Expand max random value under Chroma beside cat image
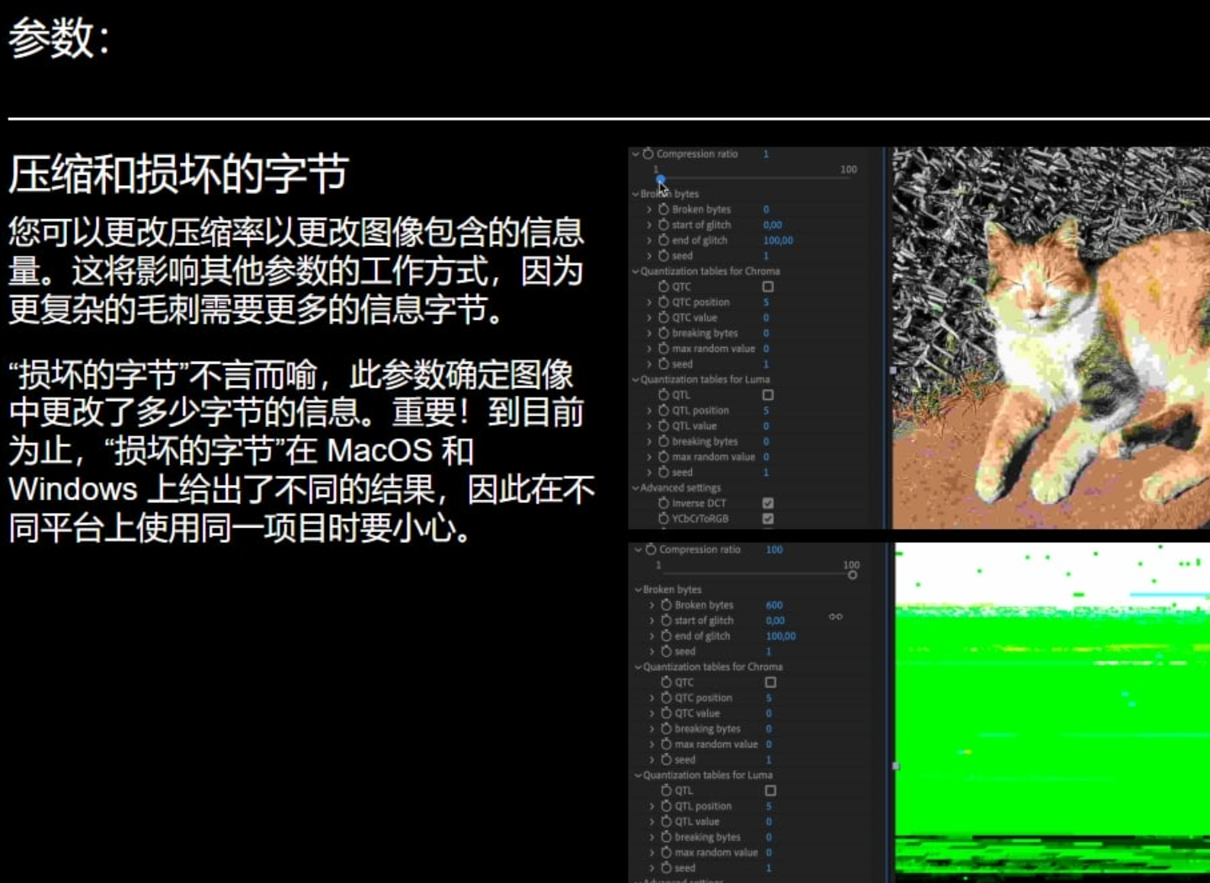 (x=649, y=349)
